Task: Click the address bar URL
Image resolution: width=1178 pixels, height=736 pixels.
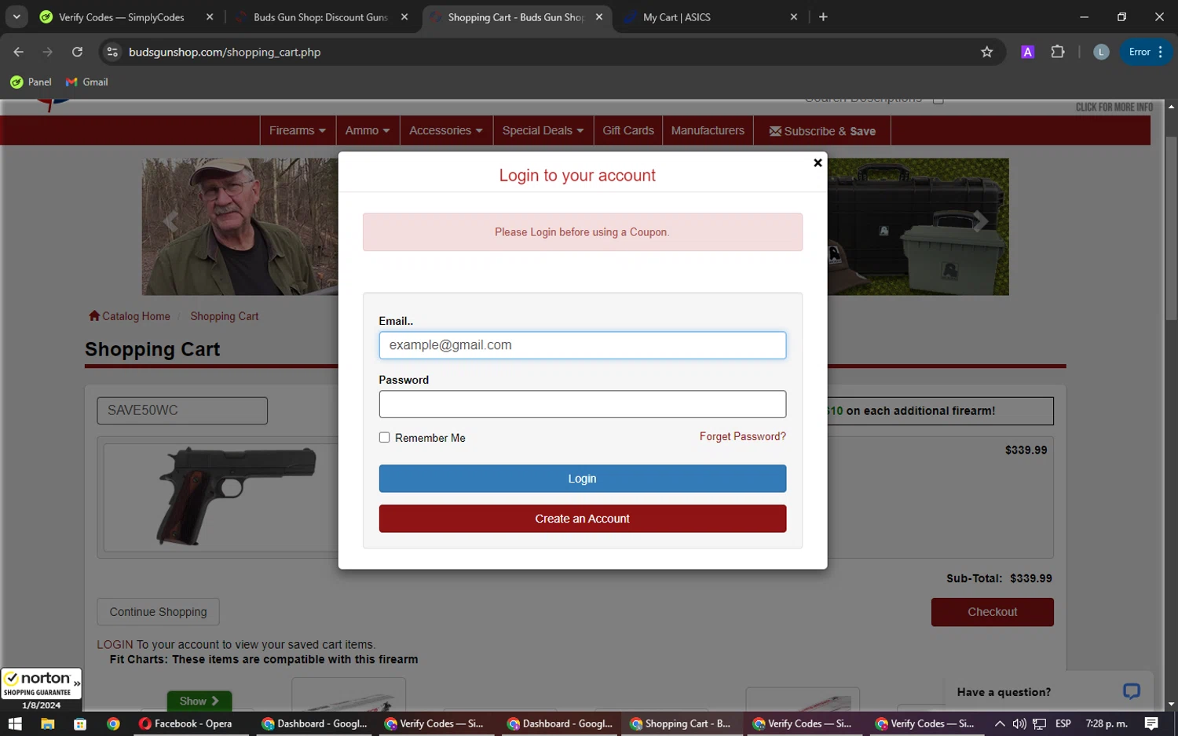Action: click(225, 52)
